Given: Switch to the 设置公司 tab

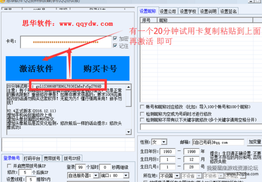Looking at the screenshot, I should (x=167, y=11).
